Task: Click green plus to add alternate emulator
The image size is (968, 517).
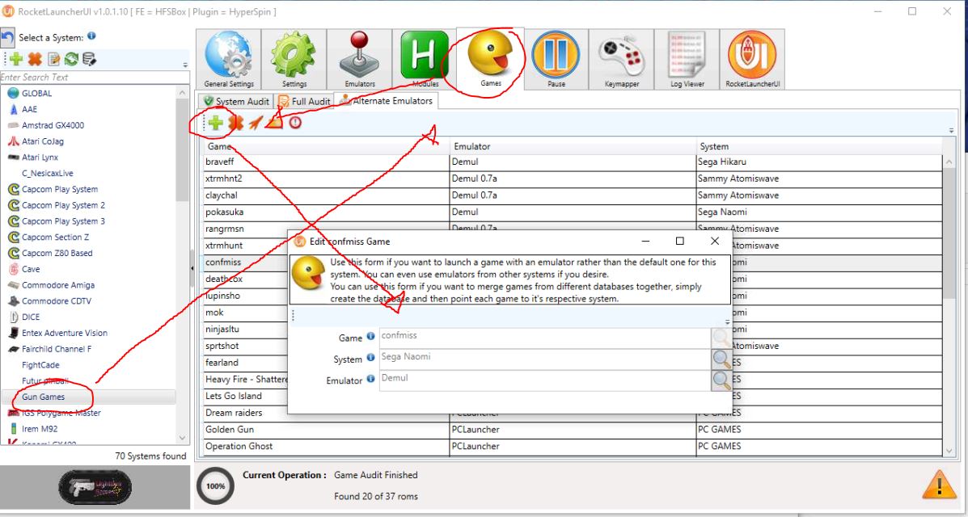Action: [216, 123]
